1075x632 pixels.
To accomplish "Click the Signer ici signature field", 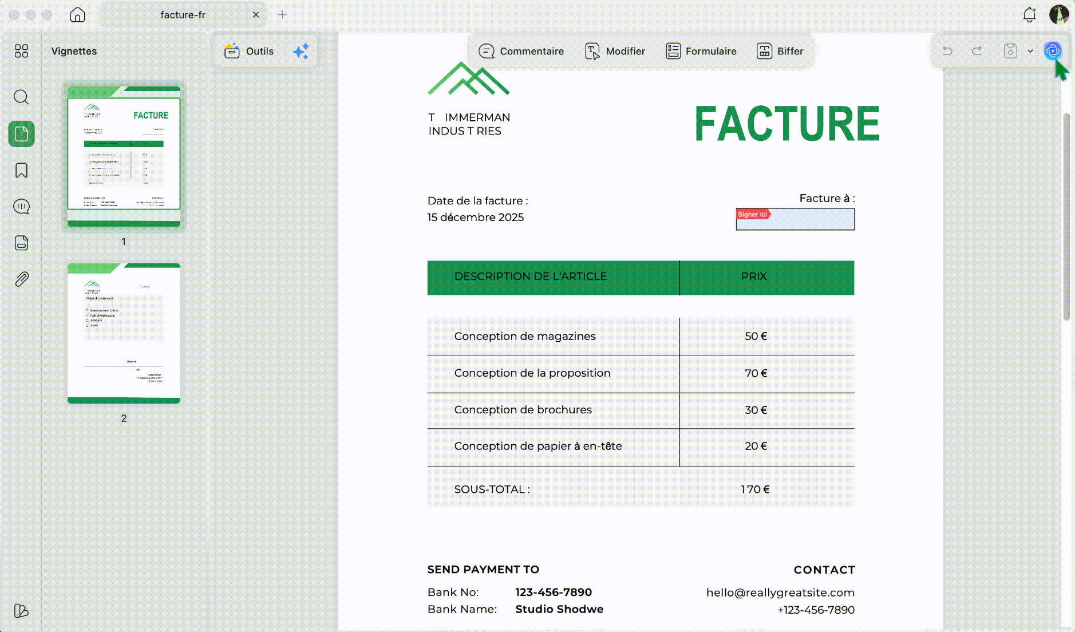I will tap(795, 219).
